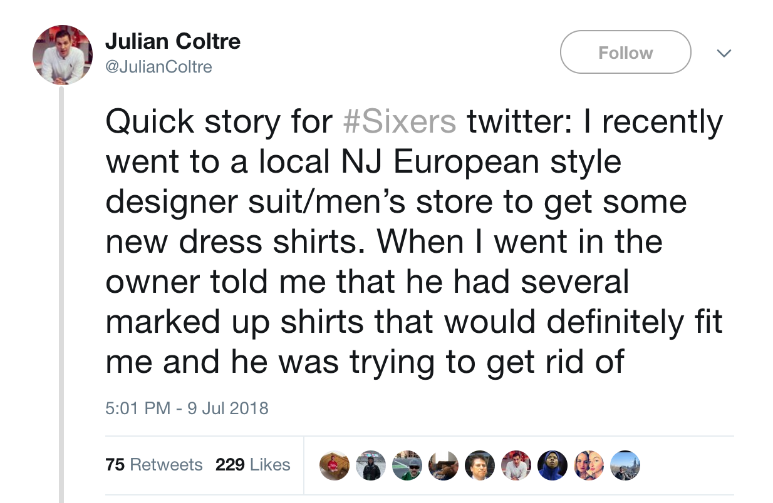Expand the tweet options chevron

[x=724, y=53]
